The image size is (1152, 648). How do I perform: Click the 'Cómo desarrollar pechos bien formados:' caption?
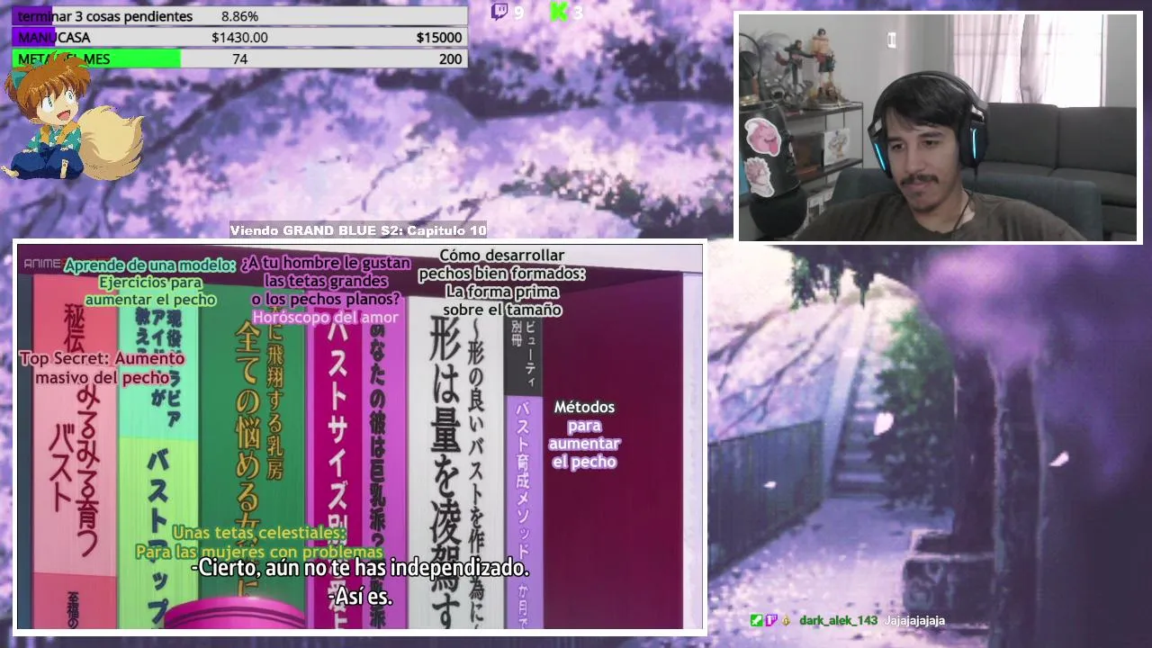coord(502,265)
